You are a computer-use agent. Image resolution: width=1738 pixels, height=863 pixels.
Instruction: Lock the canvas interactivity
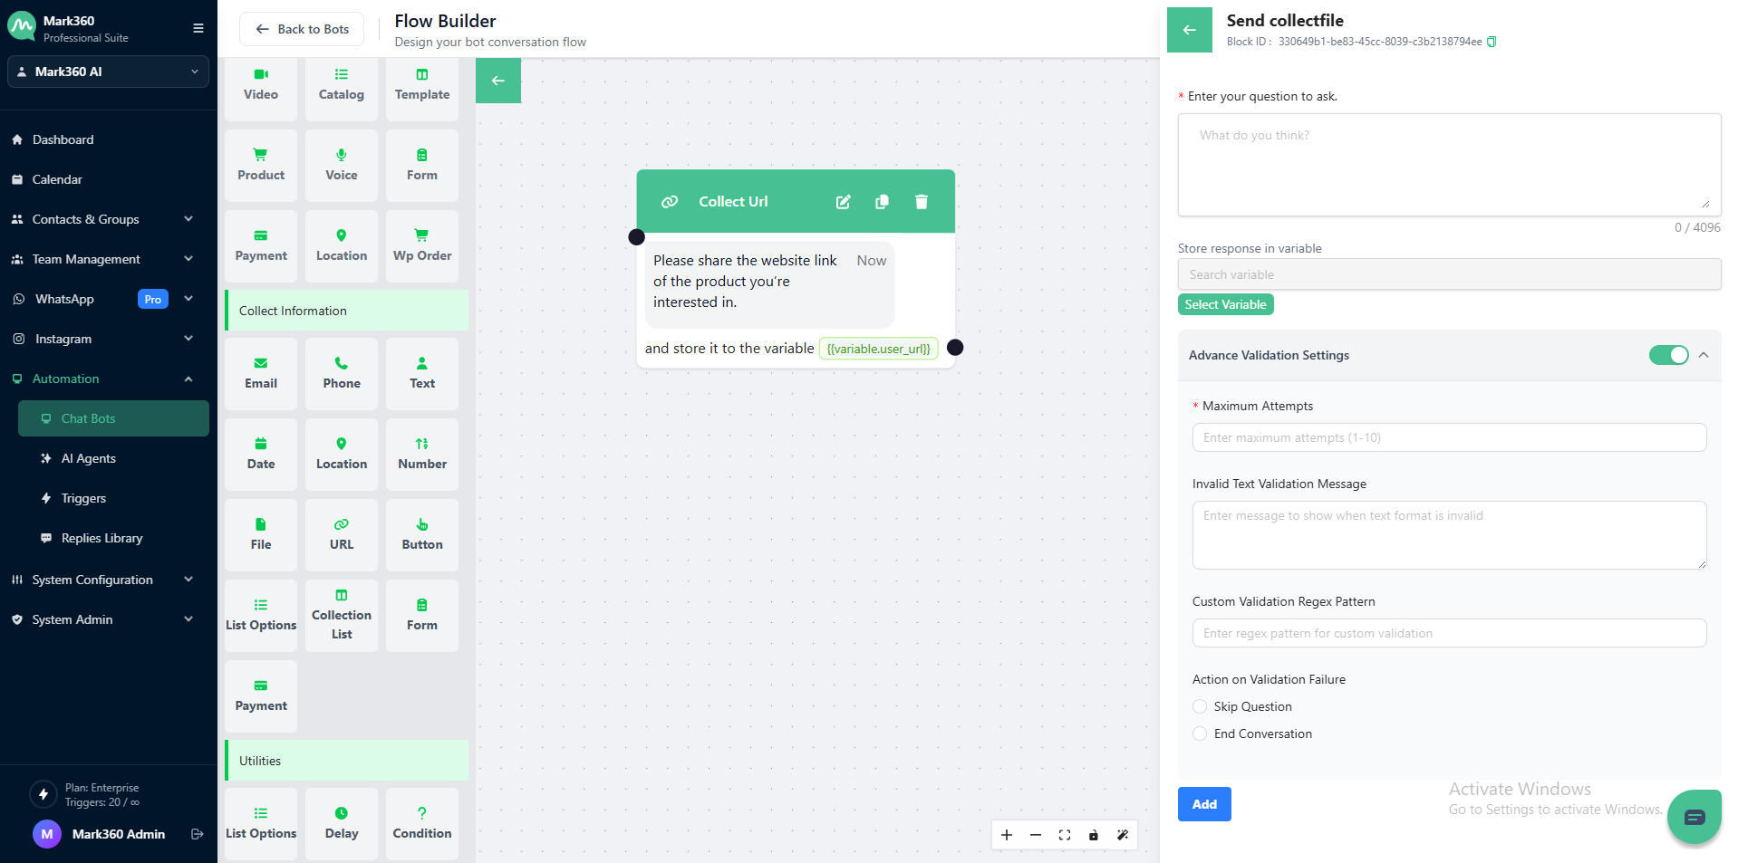(x=1094, y=835)
